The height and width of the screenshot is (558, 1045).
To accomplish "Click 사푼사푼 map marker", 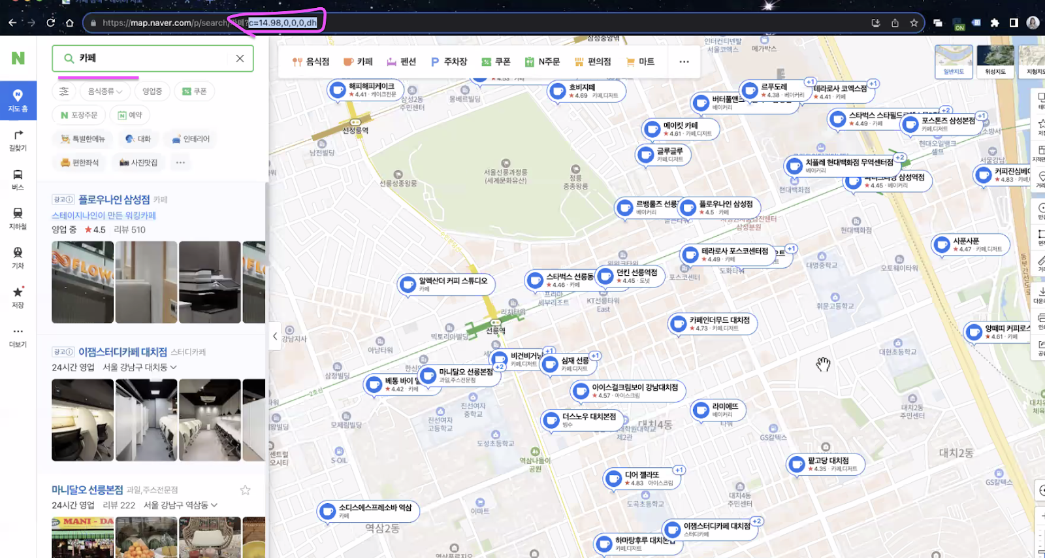I will click(x=971, y=244).
